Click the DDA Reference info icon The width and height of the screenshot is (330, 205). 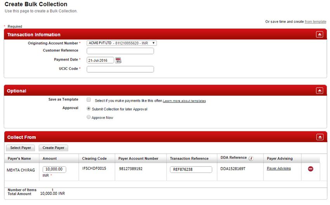tap(251, 158)
